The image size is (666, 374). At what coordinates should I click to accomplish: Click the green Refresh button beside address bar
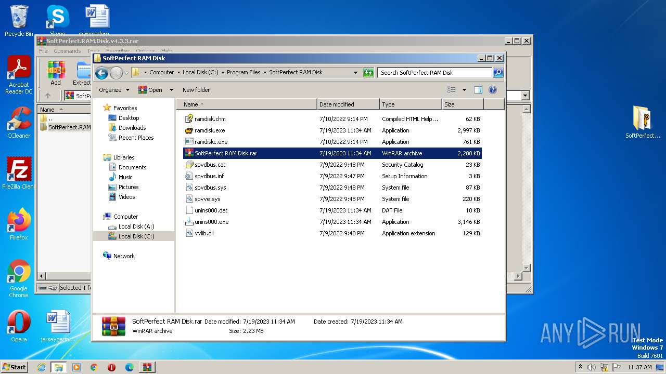[368, 73]
